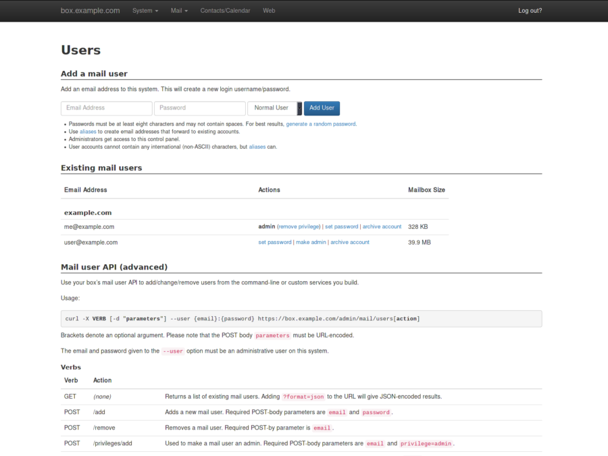Open the Web navigation item
The height and width of the screenshot is (456, 608).
coord(269,11)
